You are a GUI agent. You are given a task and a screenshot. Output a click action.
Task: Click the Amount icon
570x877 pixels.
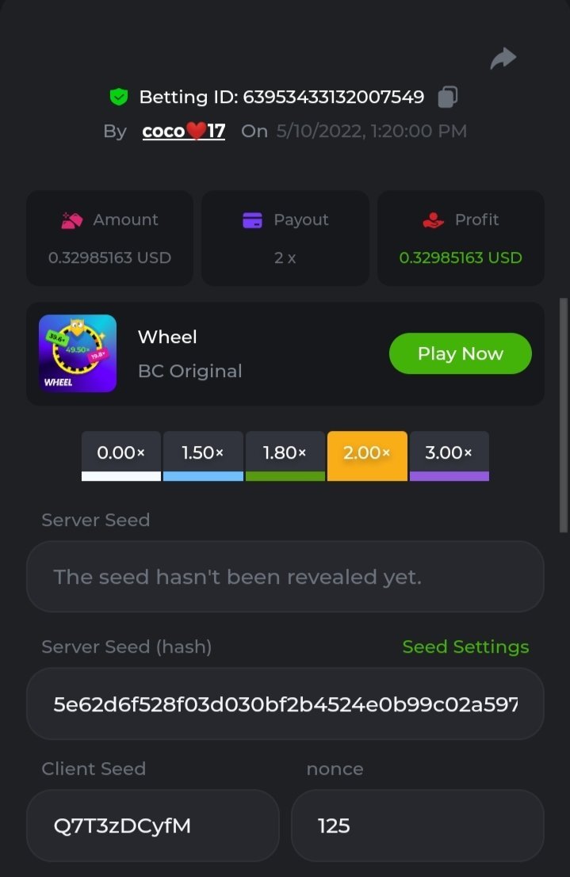(x=72, y=220)
